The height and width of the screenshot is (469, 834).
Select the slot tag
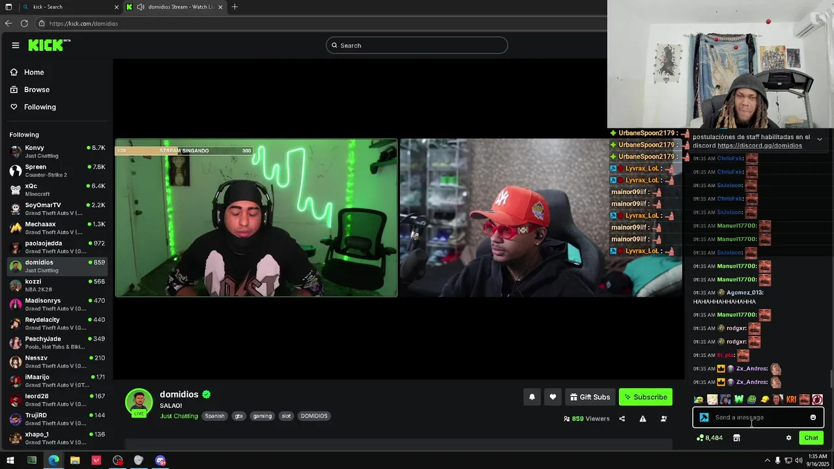click(x=286, y=416)
